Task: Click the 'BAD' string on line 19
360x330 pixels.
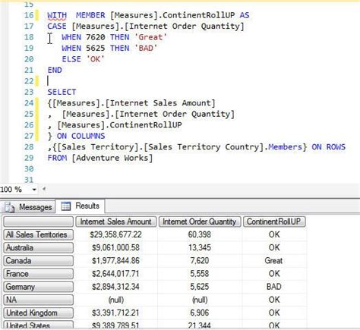Action: [x=146, y=48]
